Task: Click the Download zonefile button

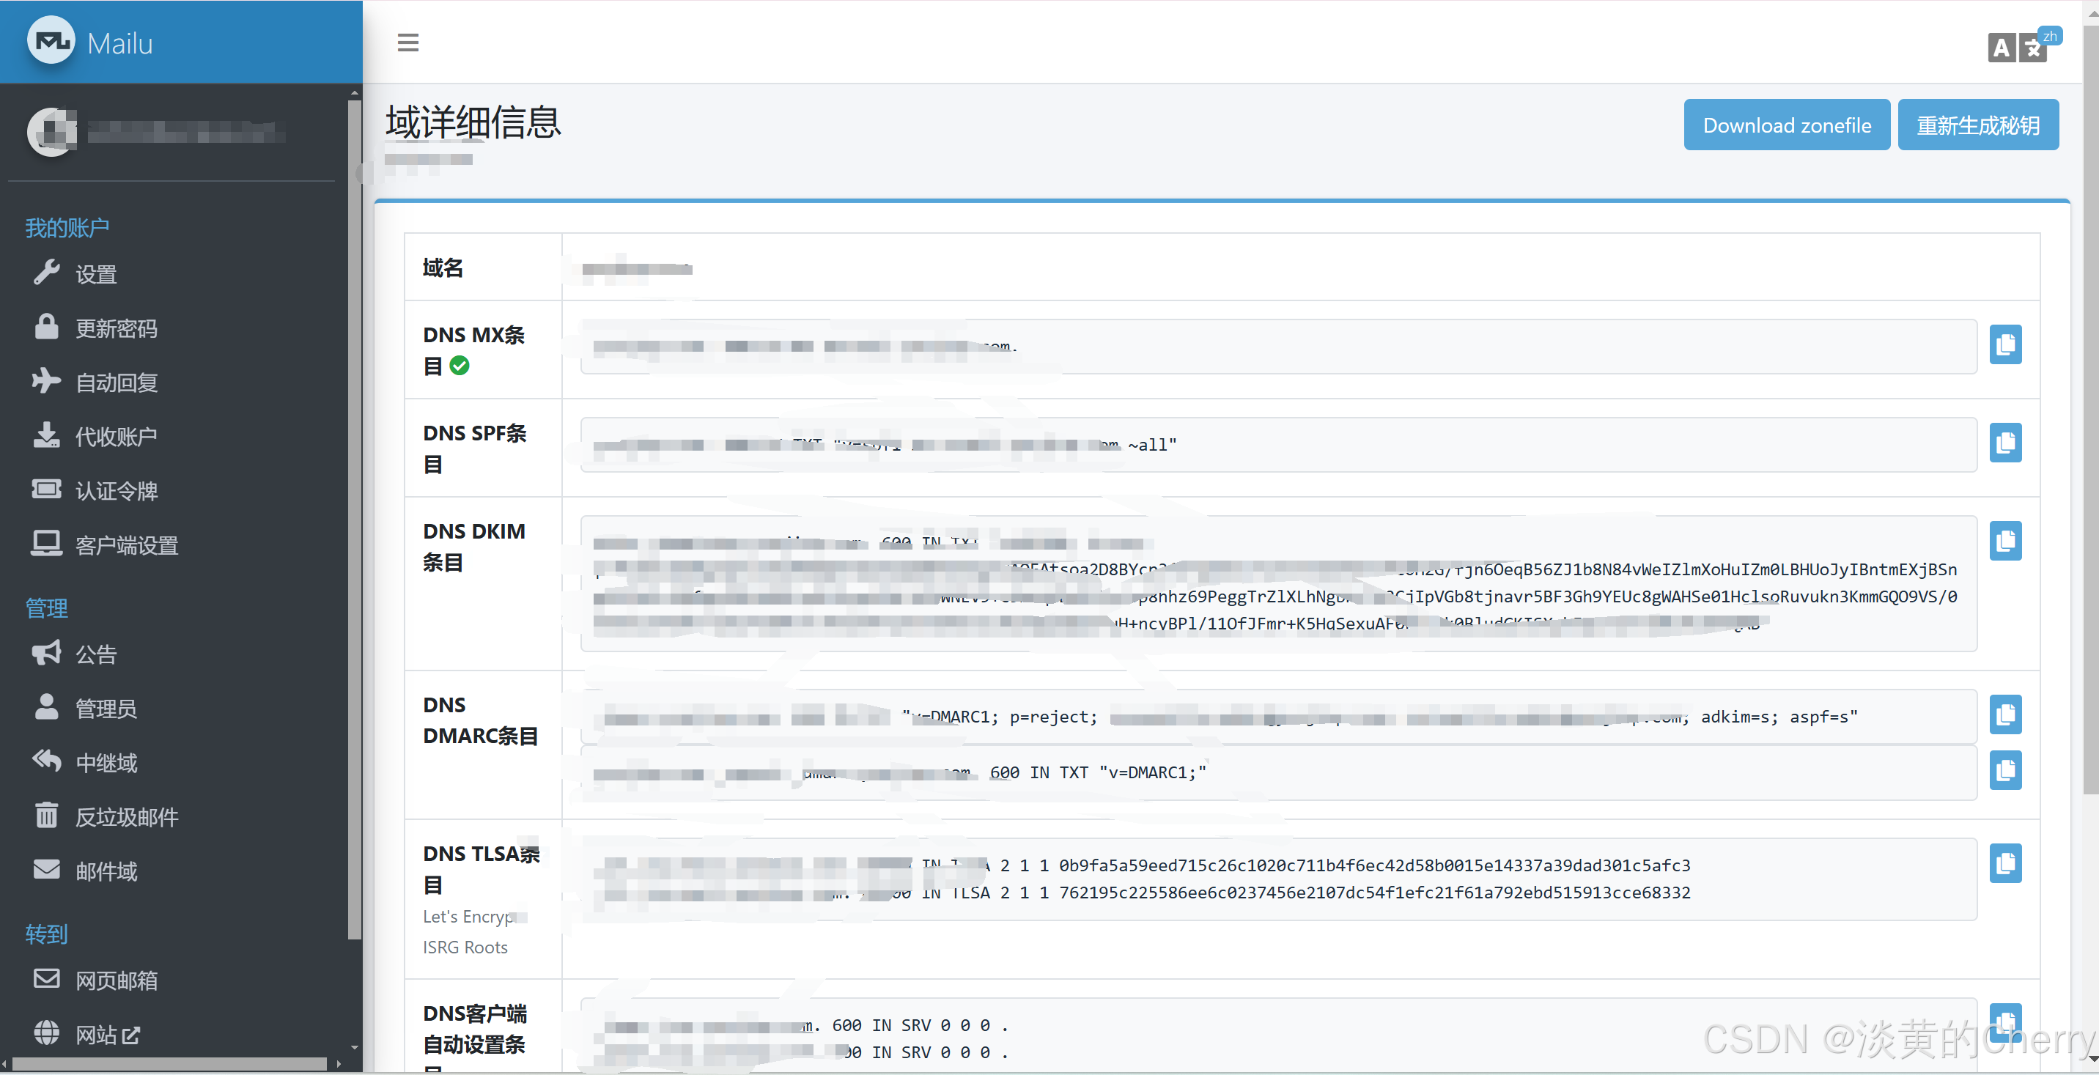Action: [1786, 125]
